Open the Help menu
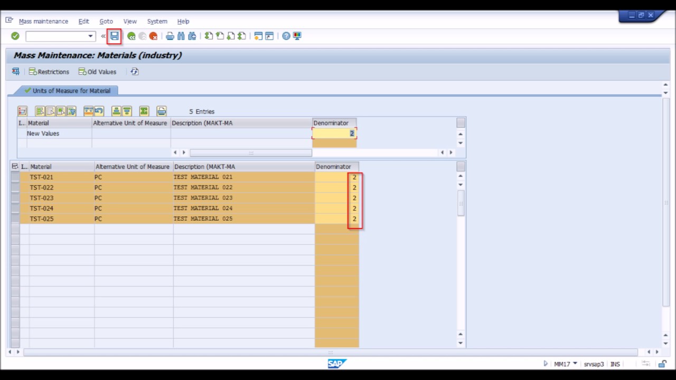 coord(183,21)
